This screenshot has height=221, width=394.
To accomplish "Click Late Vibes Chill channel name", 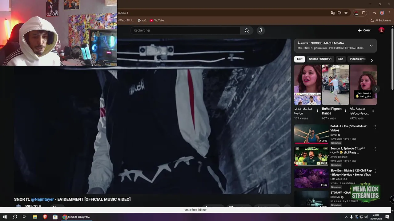I will click(x=339, y=179).
